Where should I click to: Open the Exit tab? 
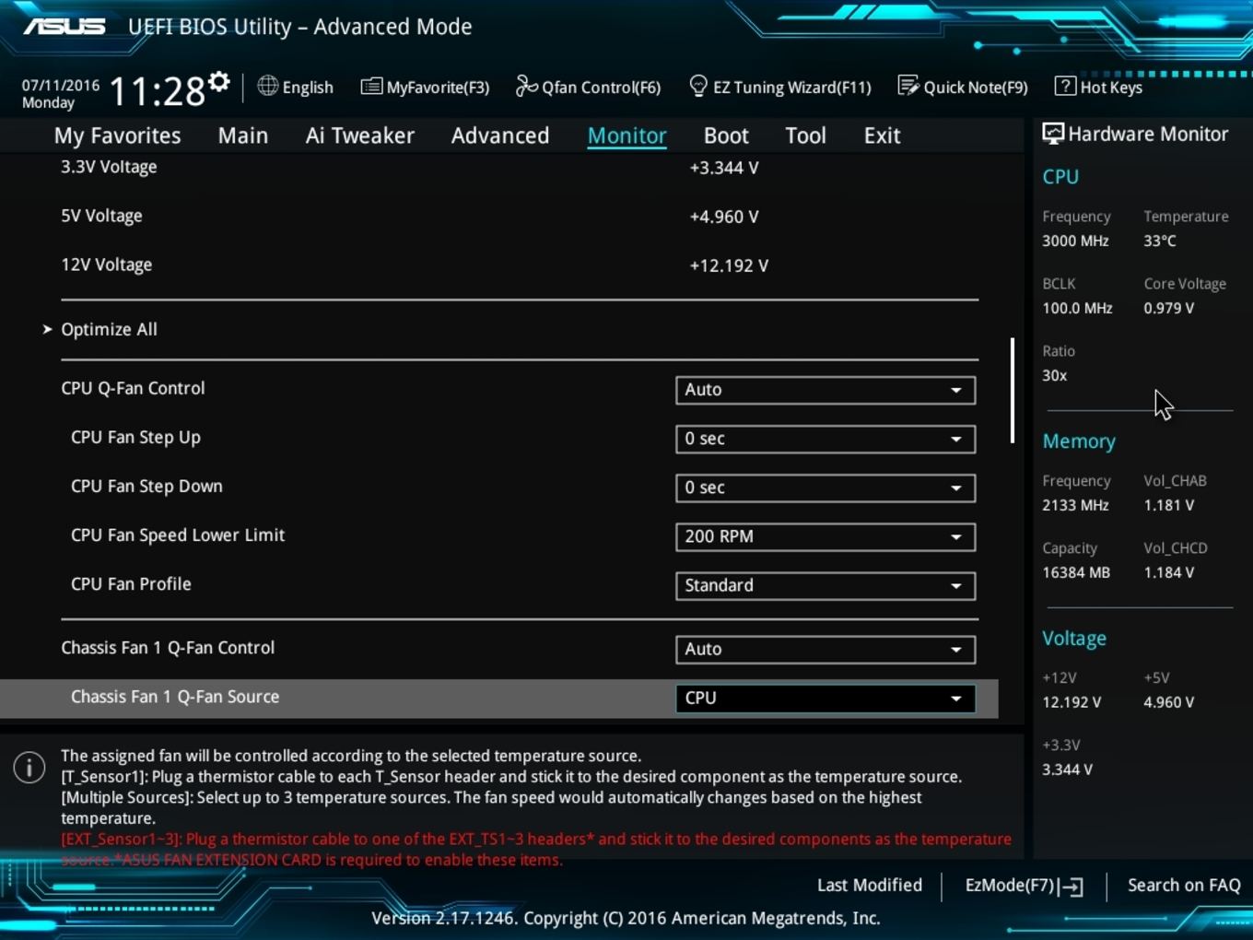[x=882, y=135]
